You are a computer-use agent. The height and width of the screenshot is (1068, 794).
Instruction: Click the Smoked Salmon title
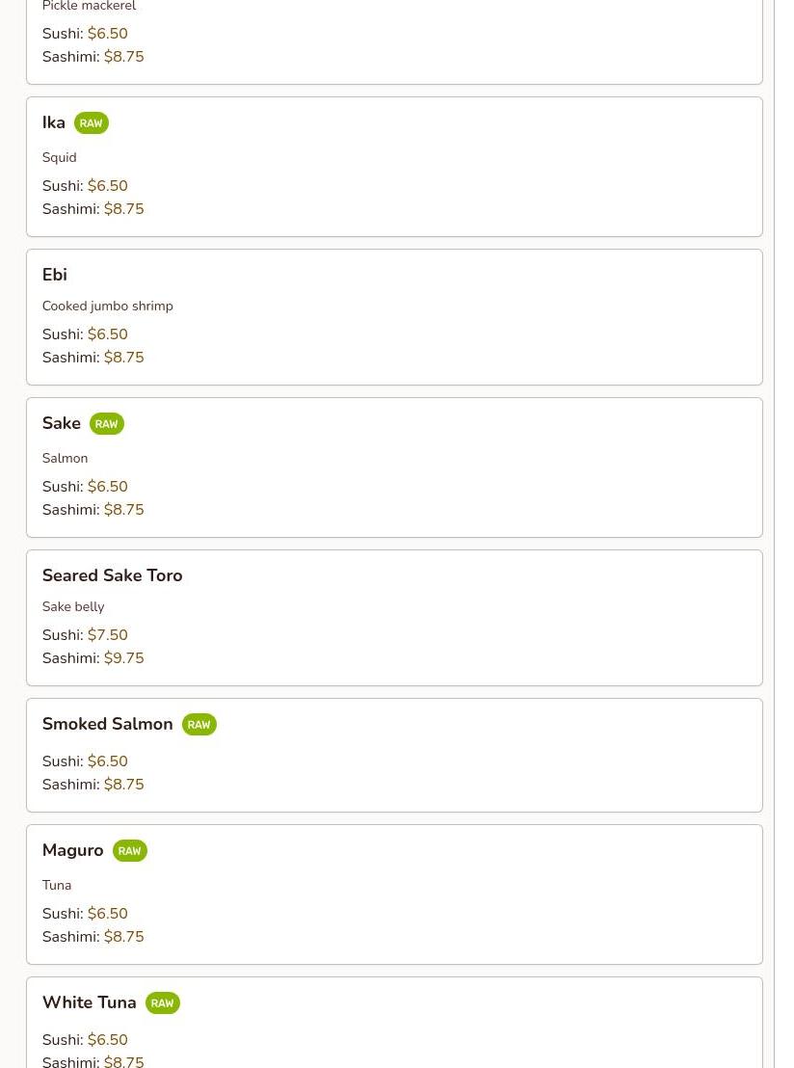pos(107,725)
